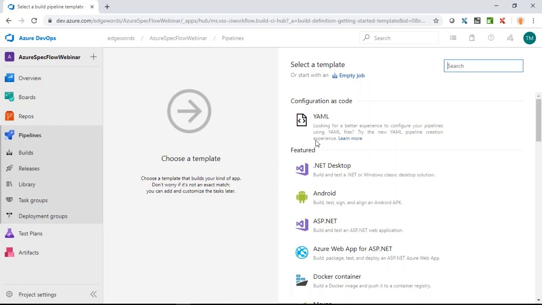The image size is (542, 305).
Task: Go to edgewords breadcrumb
Action: point(121,38)
